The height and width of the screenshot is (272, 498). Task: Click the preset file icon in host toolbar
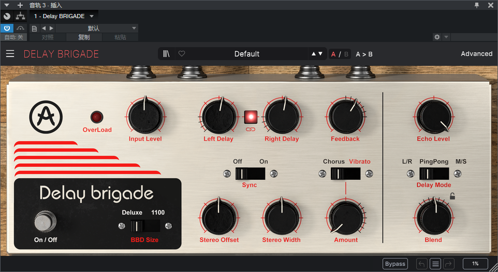34,28
